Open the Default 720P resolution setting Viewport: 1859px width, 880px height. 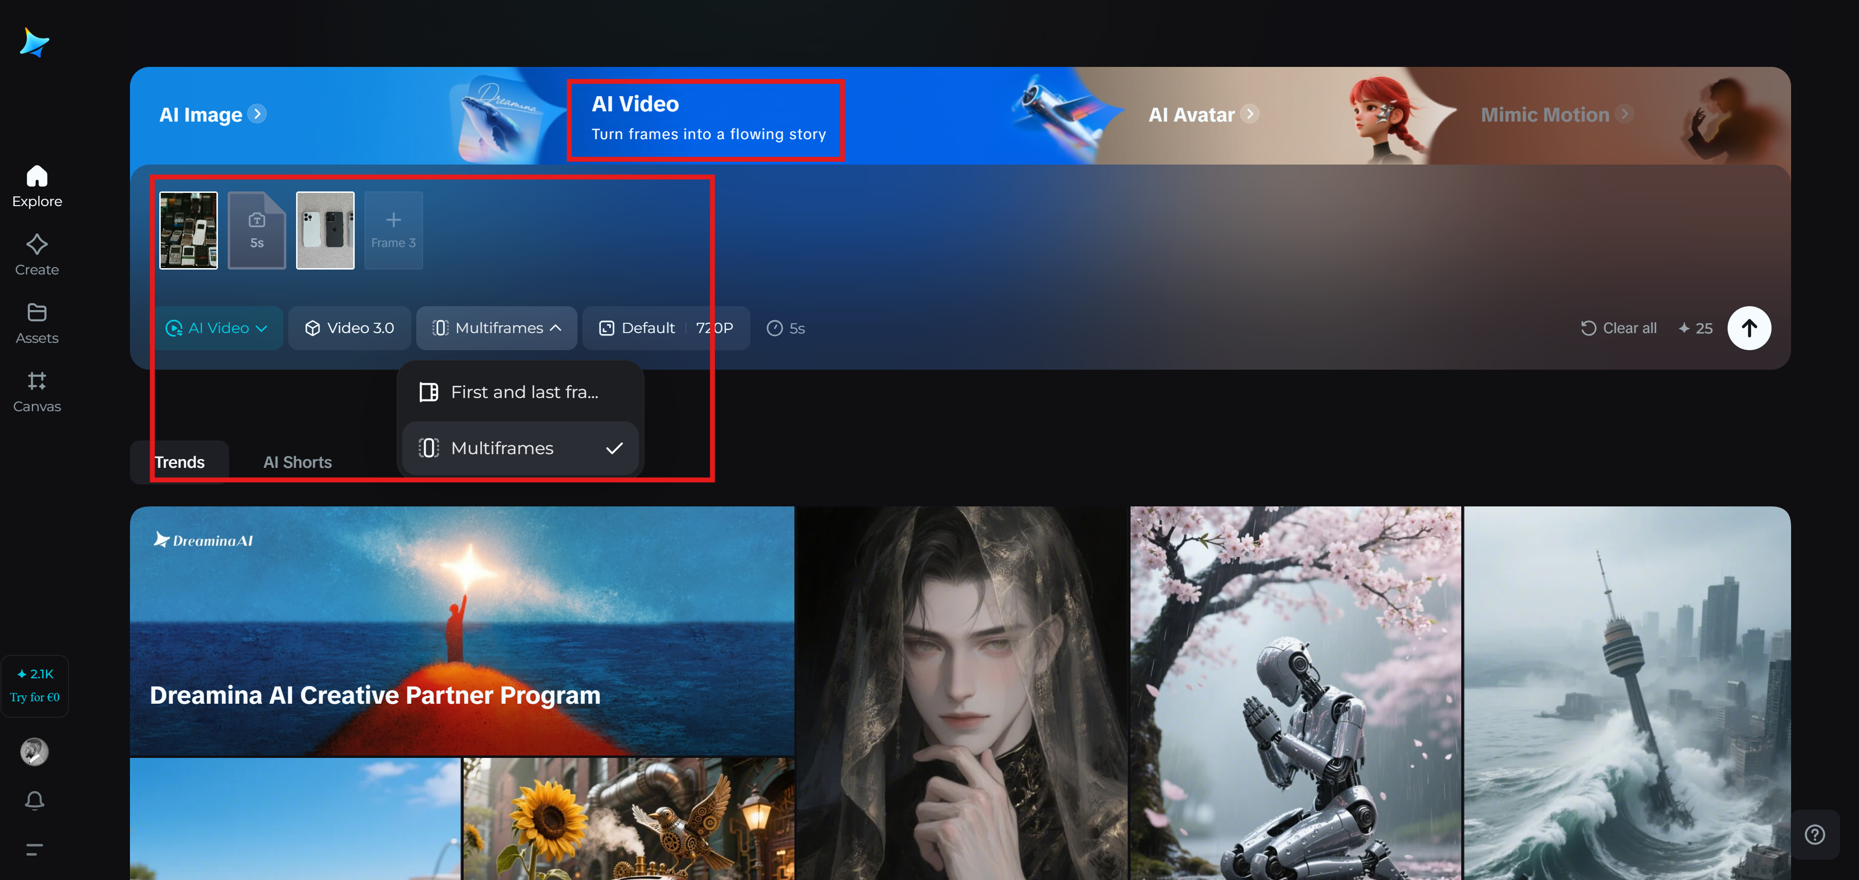[665, 328]
